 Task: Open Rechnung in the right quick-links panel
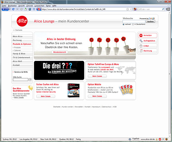pyautogui.click(x=147, y=51)
